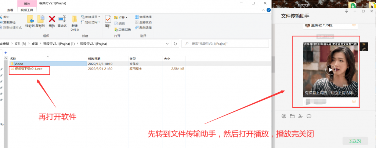Click the emoji face icon in chat
The height and width of the screenshot is (148, 376).
tap(284, 116)
